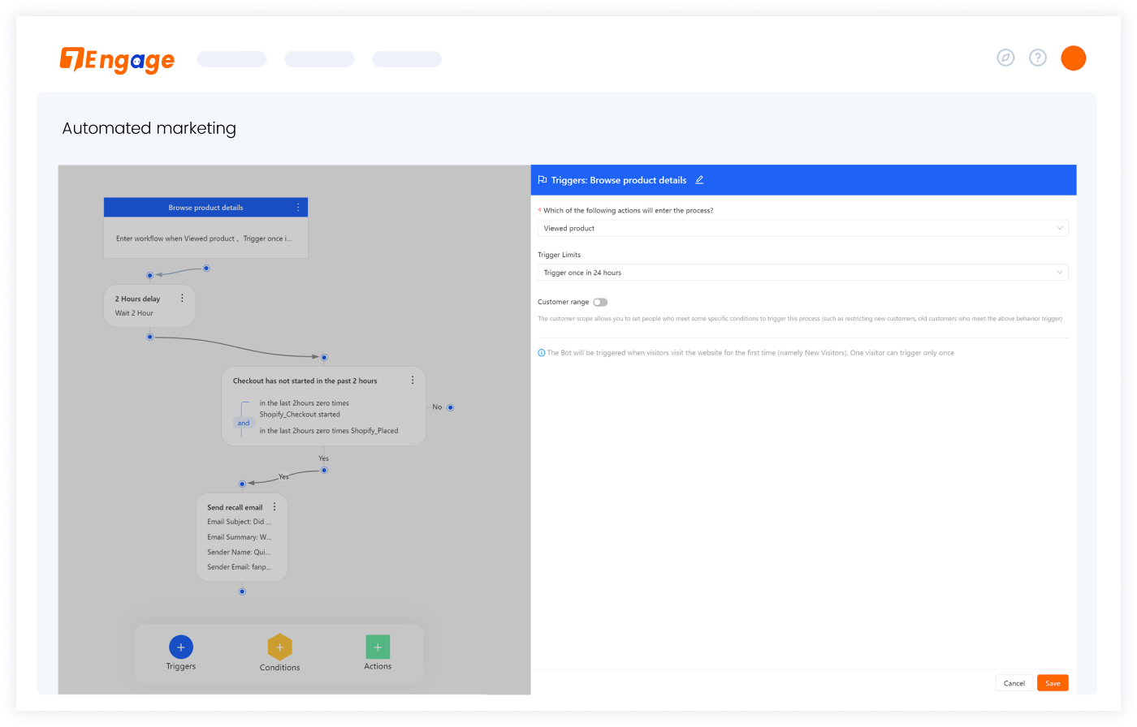Open three-dot menu on Send recall email node
The width and height of the screenshot is (1137, 727).
pyautogui.click(x=275, y=507)
